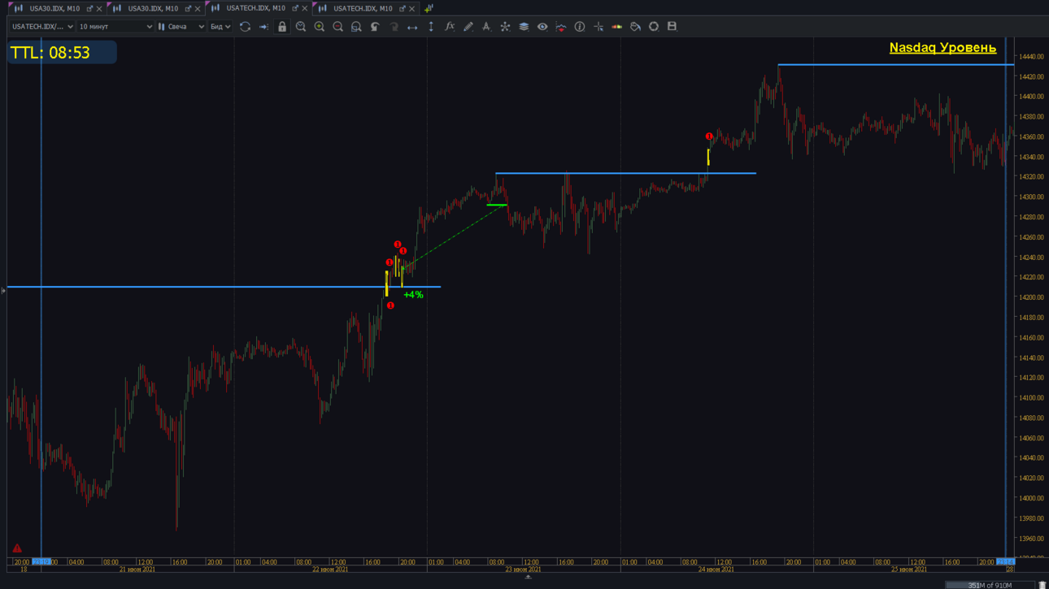Click the red warning triangle icon
The height and width of the screenshot is (589, 1049).
click(x=17, y=548)
